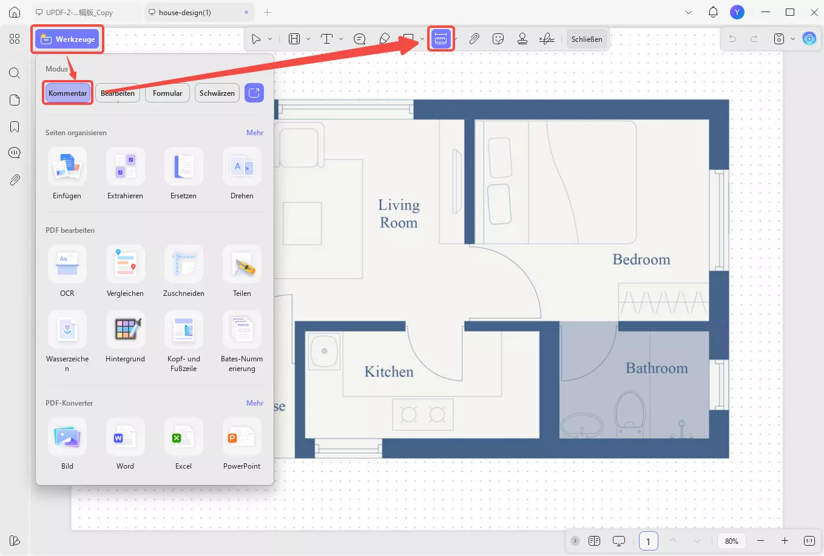Open the Wasserzeichen watermark tool
The height and width of the screenshot is (556, 824).
[67, 342]
